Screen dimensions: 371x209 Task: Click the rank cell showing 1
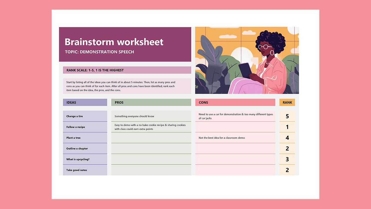(x=287, y=127)
